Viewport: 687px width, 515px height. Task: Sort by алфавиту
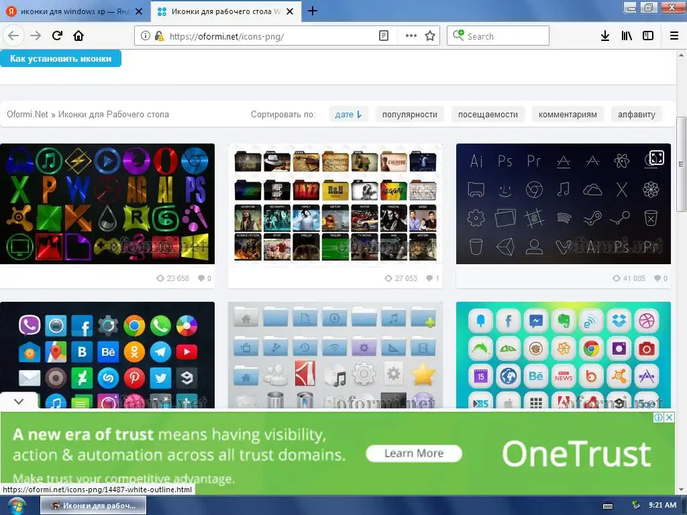point(636,114)
